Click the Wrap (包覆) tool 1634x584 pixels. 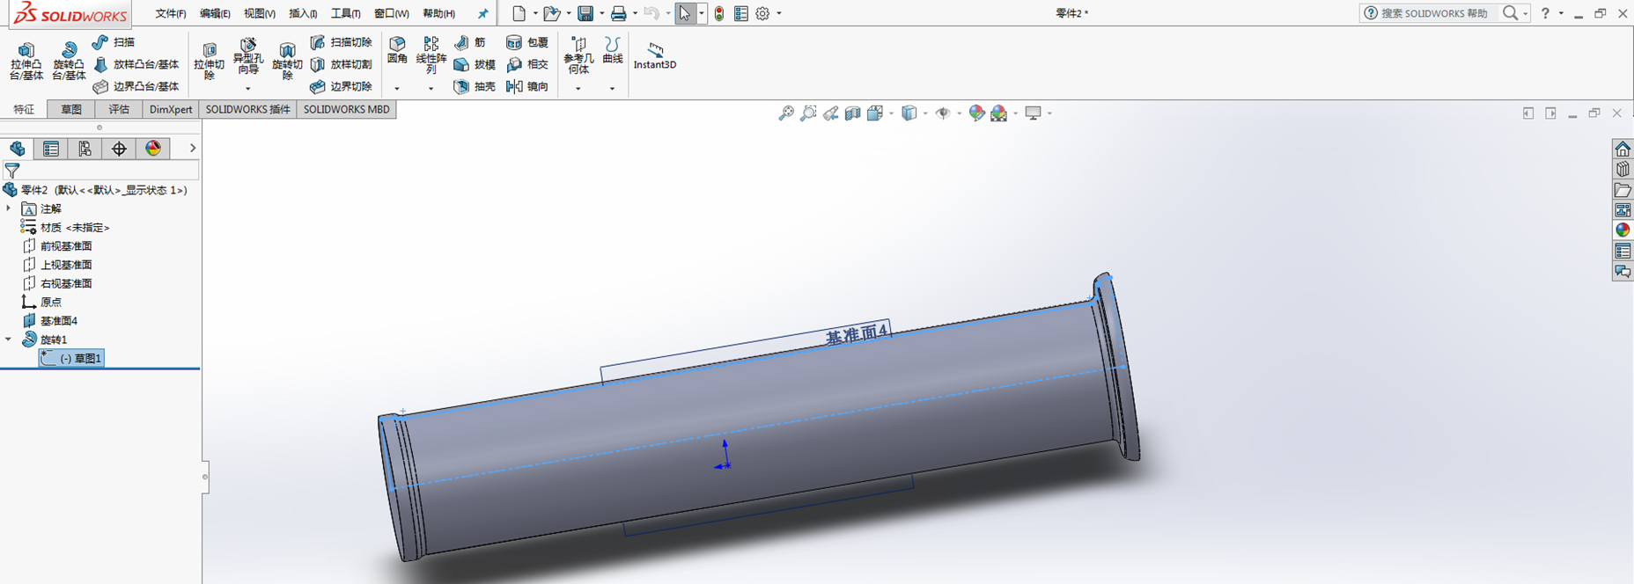click(x=526, y=42)
